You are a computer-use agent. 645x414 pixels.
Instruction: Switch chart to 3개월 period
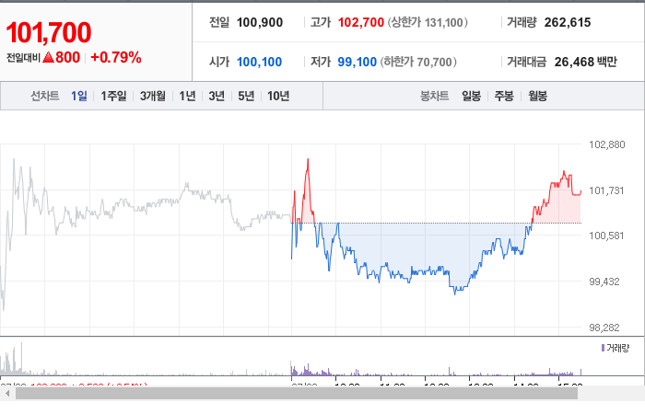point(153,96)
